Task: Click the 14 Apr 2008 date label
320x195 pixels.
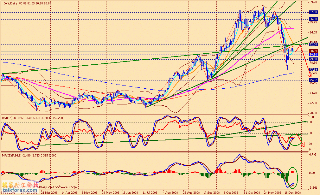Action: [x=69, y=192]
